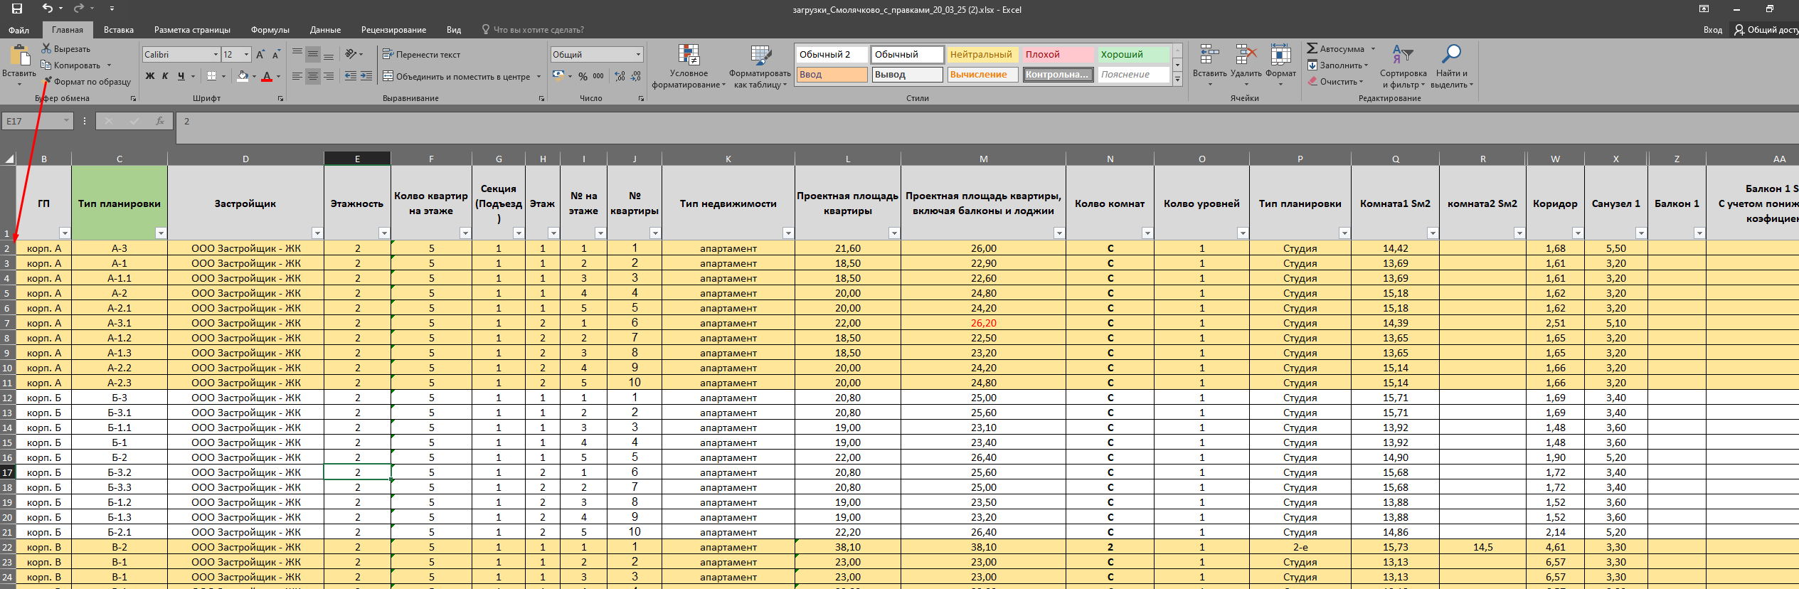Open the Format (Формат) cells menu
Viewport: 1799px width, 589px height.
click(1280, 65)
